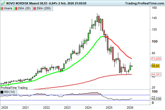Open the RSI (14) indicator label
The width and height of the screenshot is (165, 110).
9,92
